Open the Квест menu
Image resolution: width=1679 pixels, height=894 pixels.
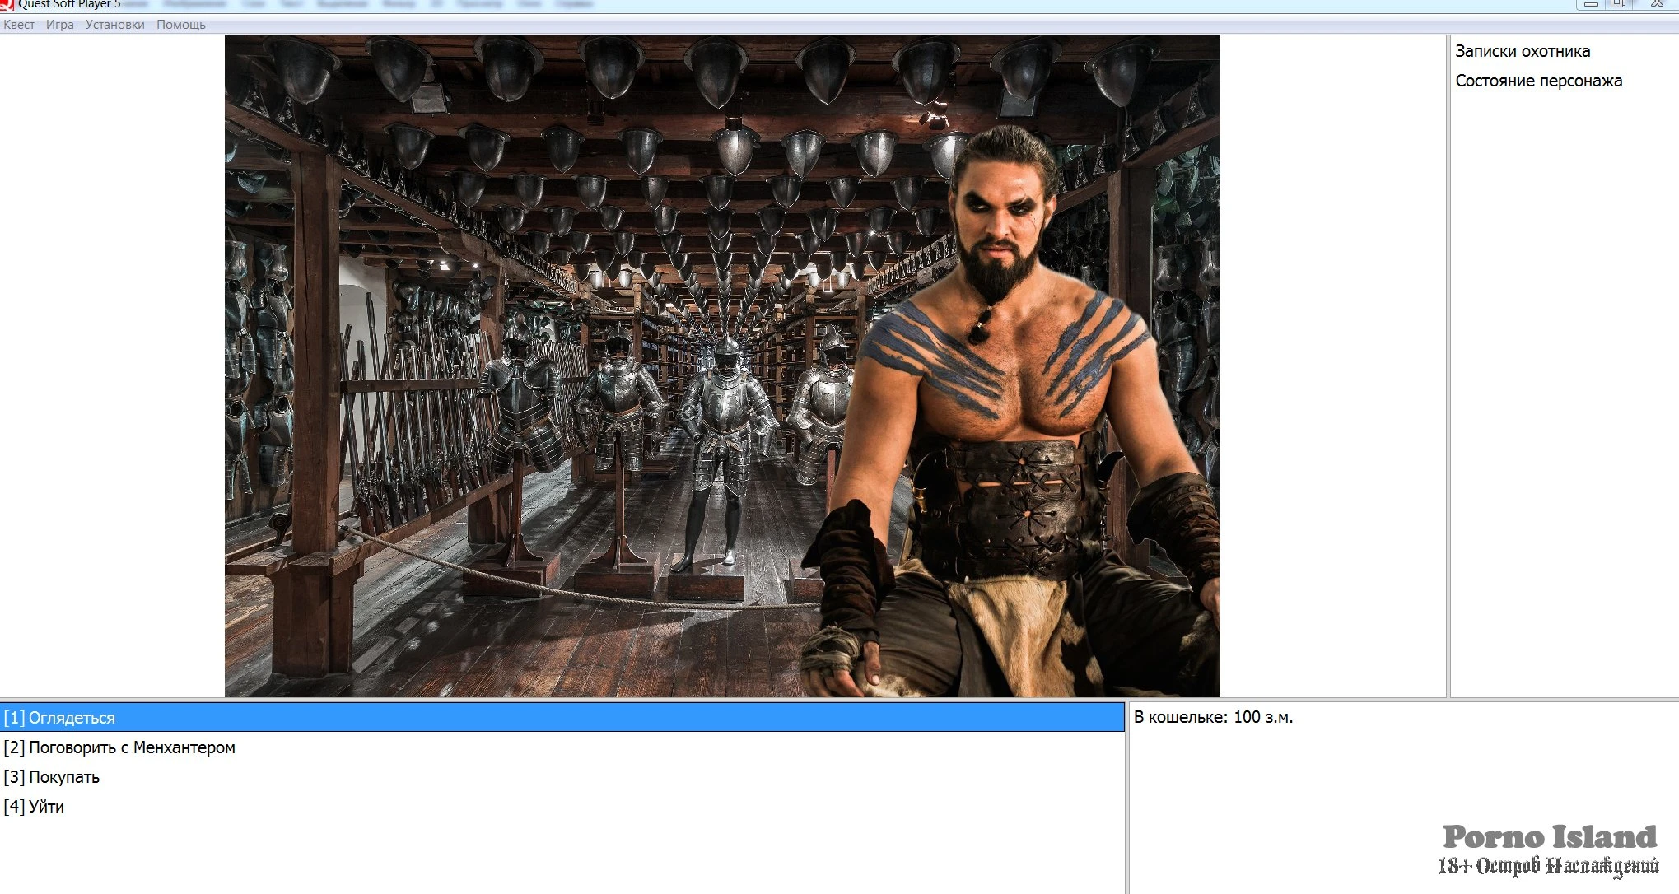19,25
